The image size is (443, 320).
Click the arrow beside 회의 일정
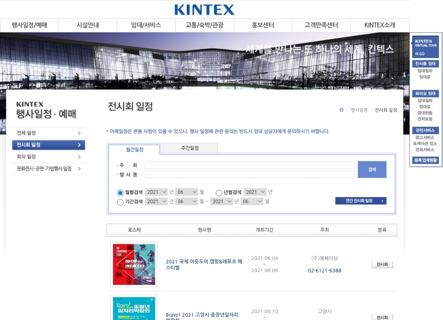coord(79,157)
